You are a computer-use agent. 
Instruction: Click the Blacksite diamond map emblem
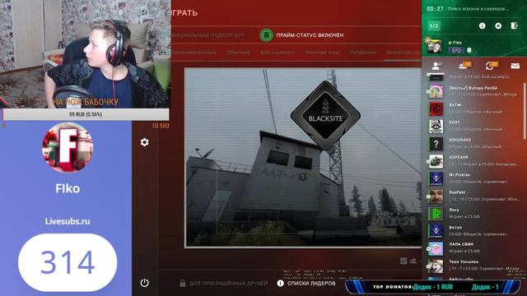click(x=325, y=116)
